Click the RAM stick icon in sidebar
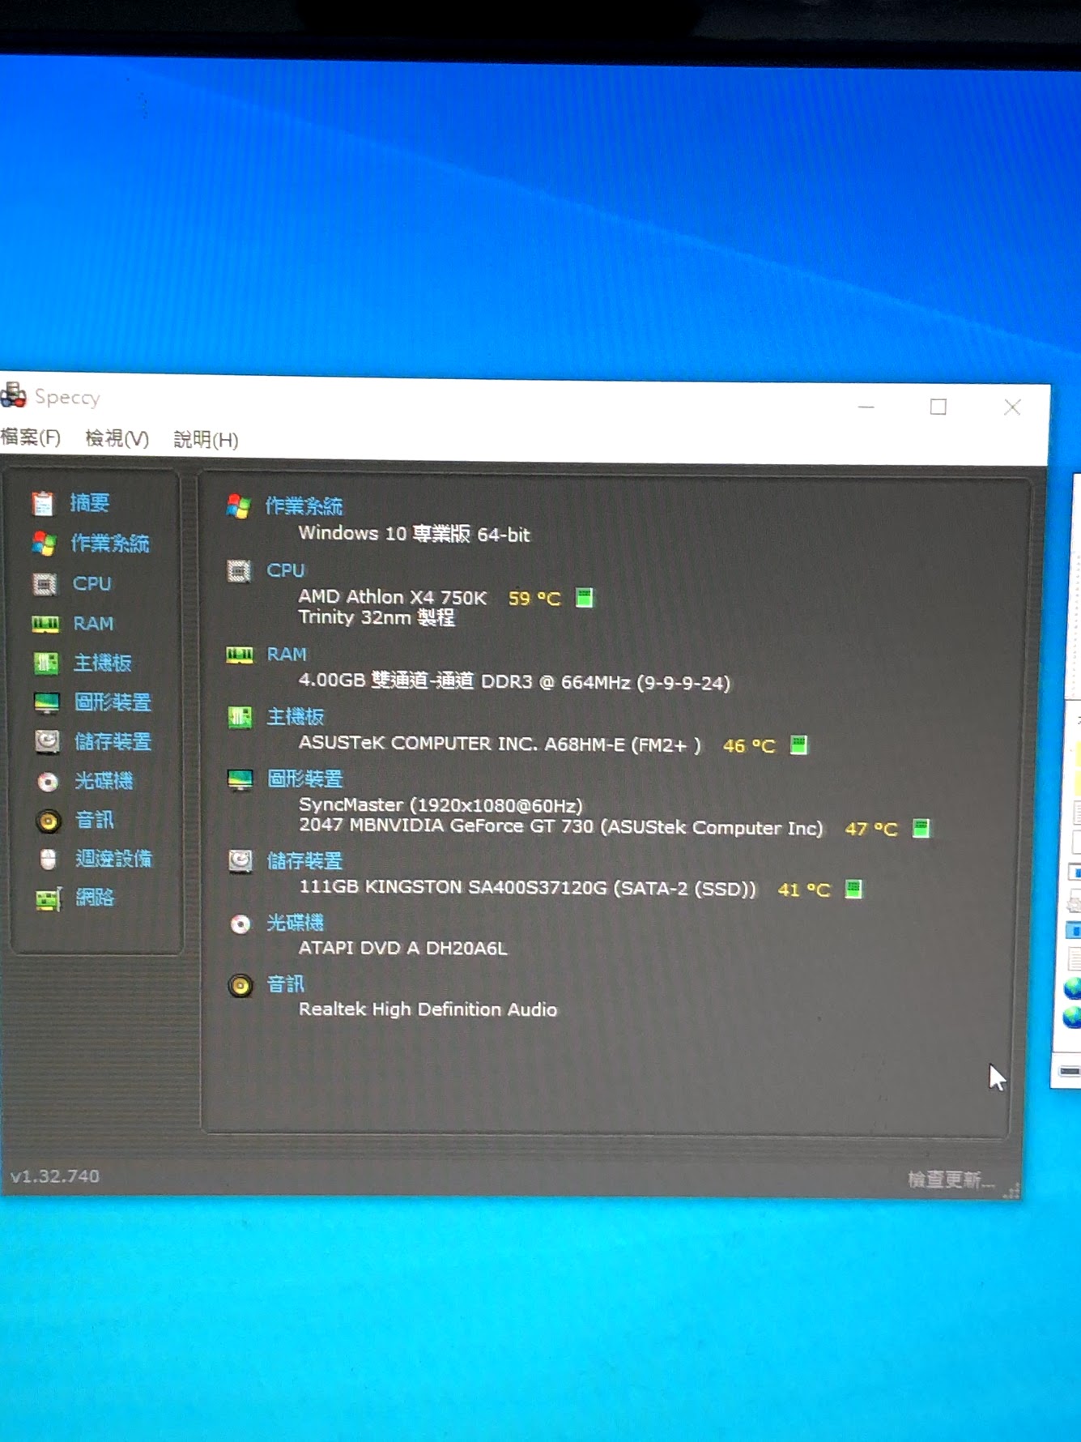1081x1442 pixels. [x=45, y=624]
